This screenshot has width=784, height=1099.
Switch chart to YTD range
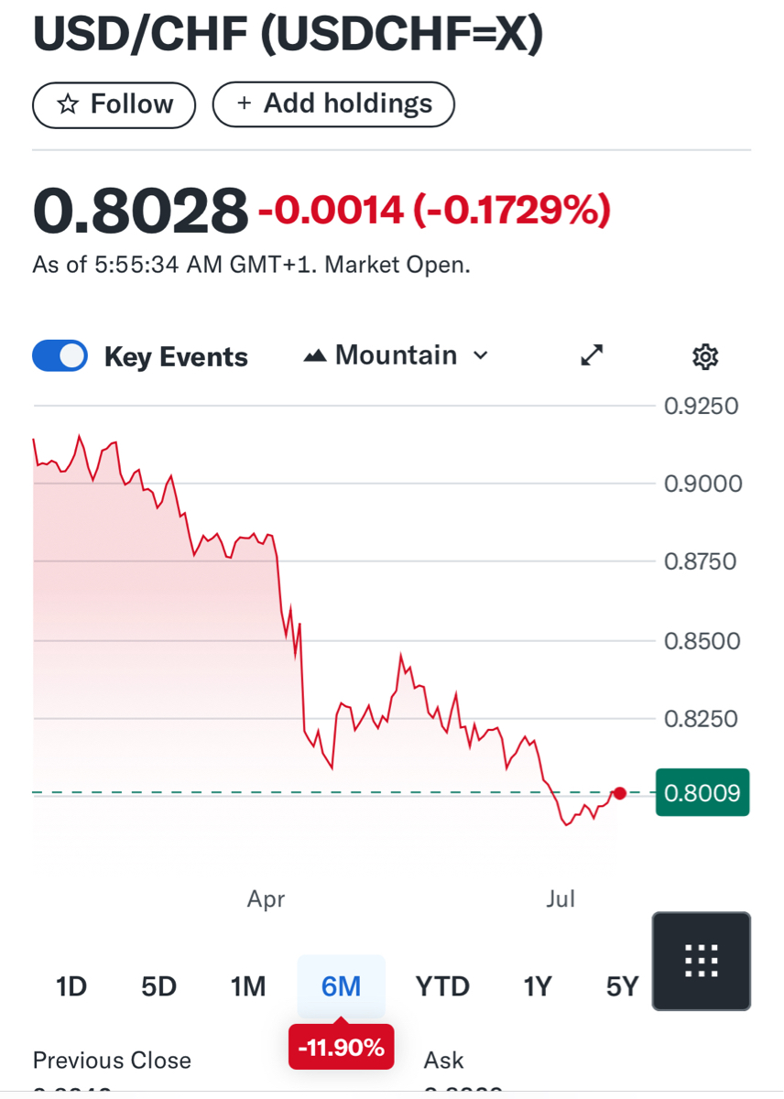coord(442,986)
